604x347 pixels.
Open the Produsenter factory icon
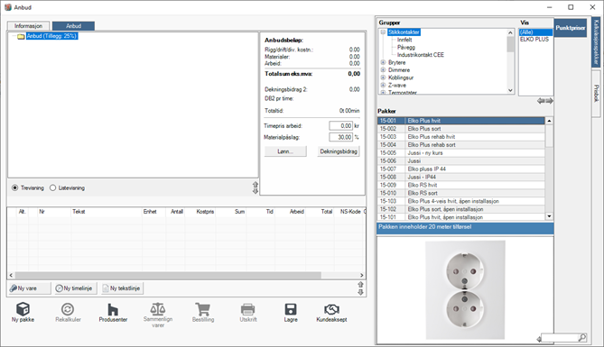(x=113, y=309)
